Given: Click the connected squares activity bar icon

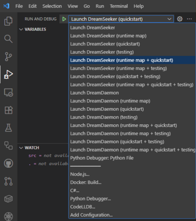Looking at the screenshot, I should coord(8,146).
